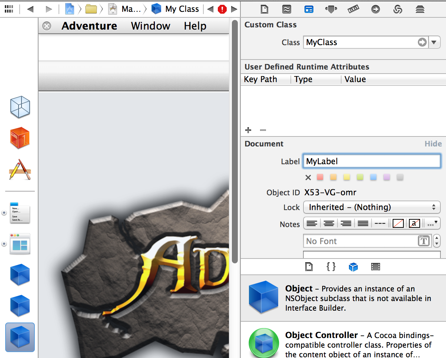The image size is (446, 358).
Task: Open the notes more options menu
Action: click(432, 223)
